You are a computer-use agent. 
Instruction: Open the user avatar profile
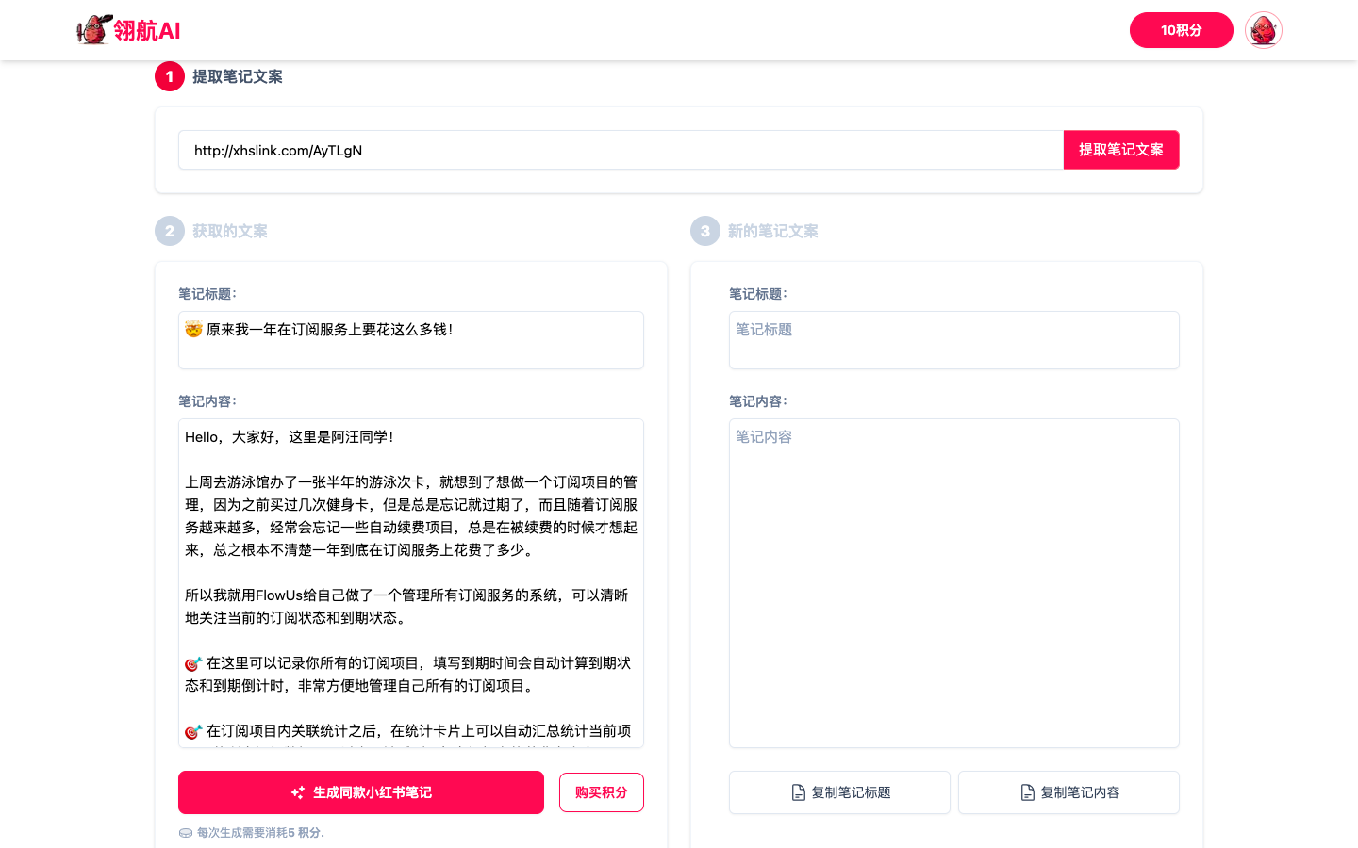click(x=1263, y=30)
